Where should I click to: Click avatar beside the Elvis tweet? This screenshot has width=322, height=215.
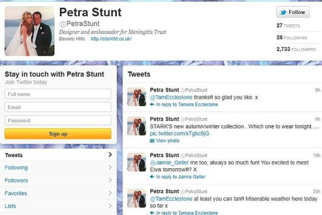pyautogui.click(x=137, y=162)
